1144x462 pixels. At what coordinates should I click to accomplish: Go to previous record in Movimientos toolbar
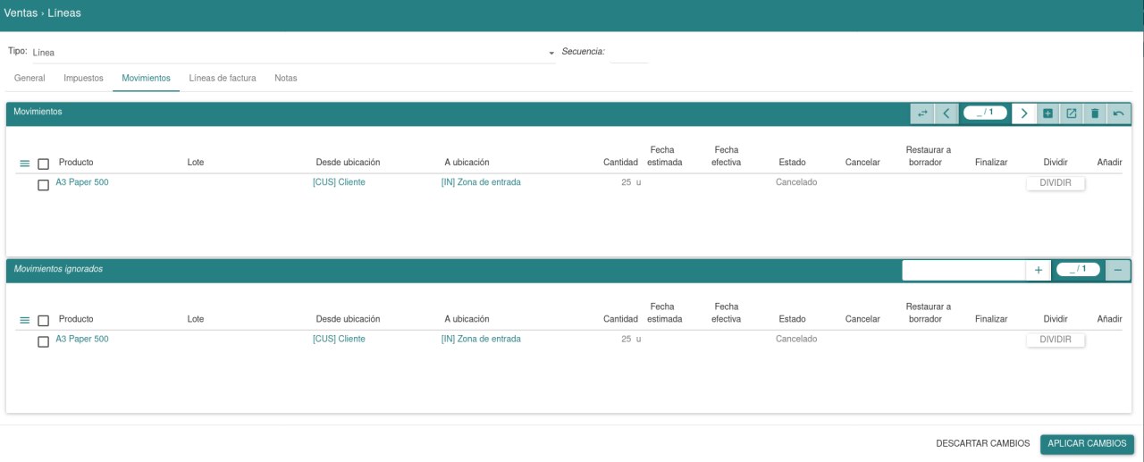coord(946,113)
